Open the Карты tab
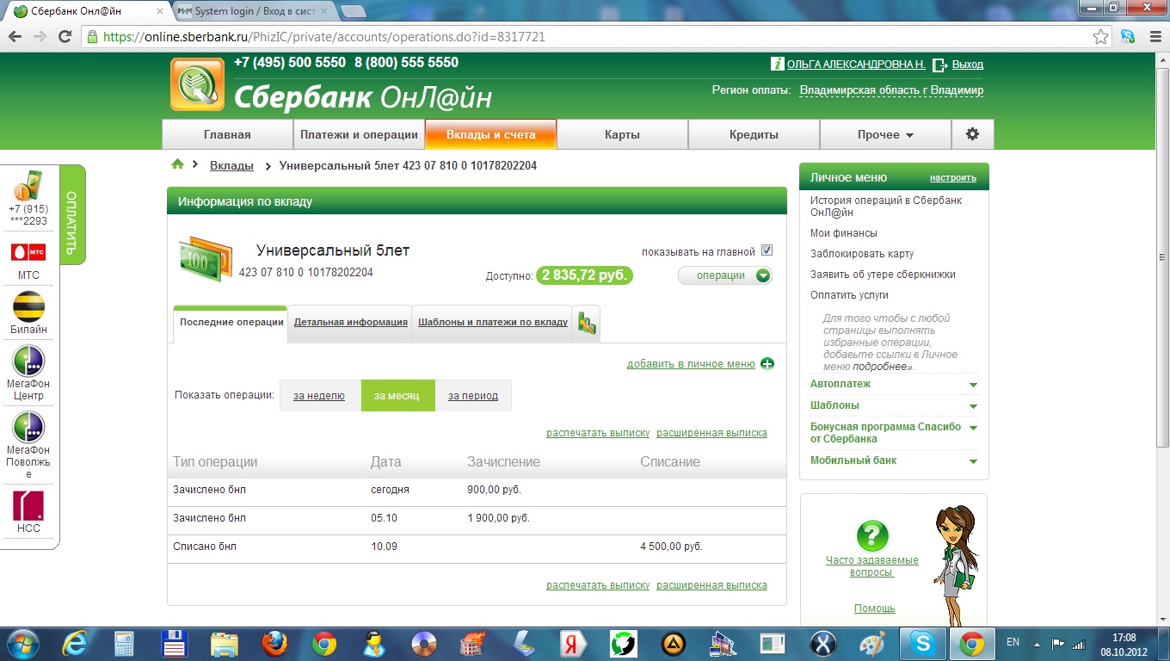 point(623,134)
